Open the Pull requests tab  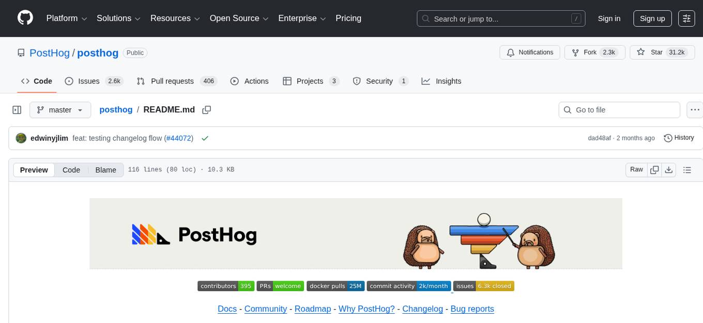click(x=171, y=81)
